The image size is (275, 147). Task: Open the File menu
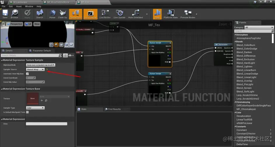point(4,6)
